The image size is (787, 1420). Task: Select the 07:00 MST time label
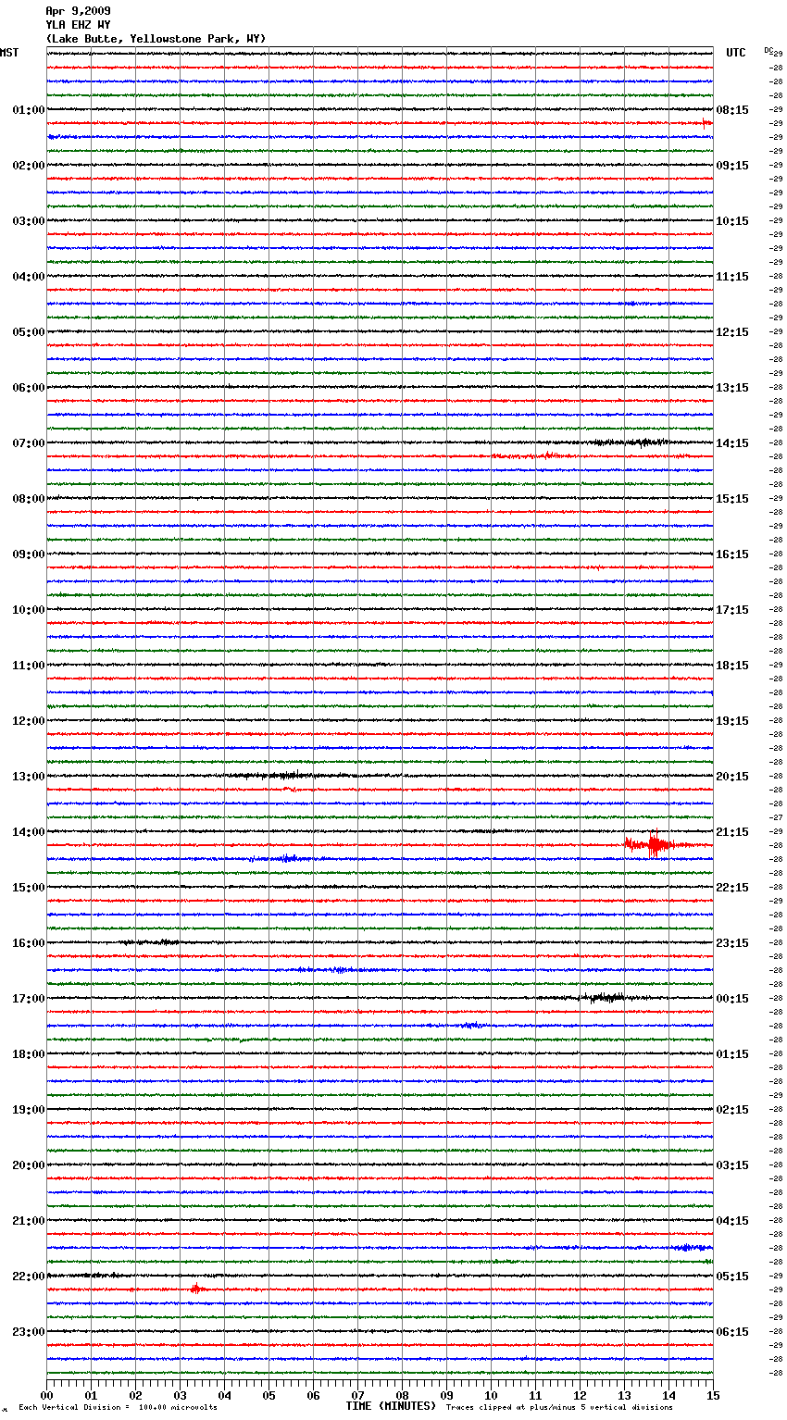[x=29, y=443]
